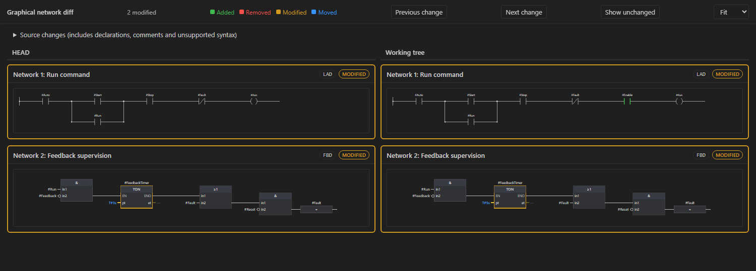Viewport: 756px width, 271px height.
Task: Select the parallel #Run contact in HEAD pane
Action: coord(98,122)
